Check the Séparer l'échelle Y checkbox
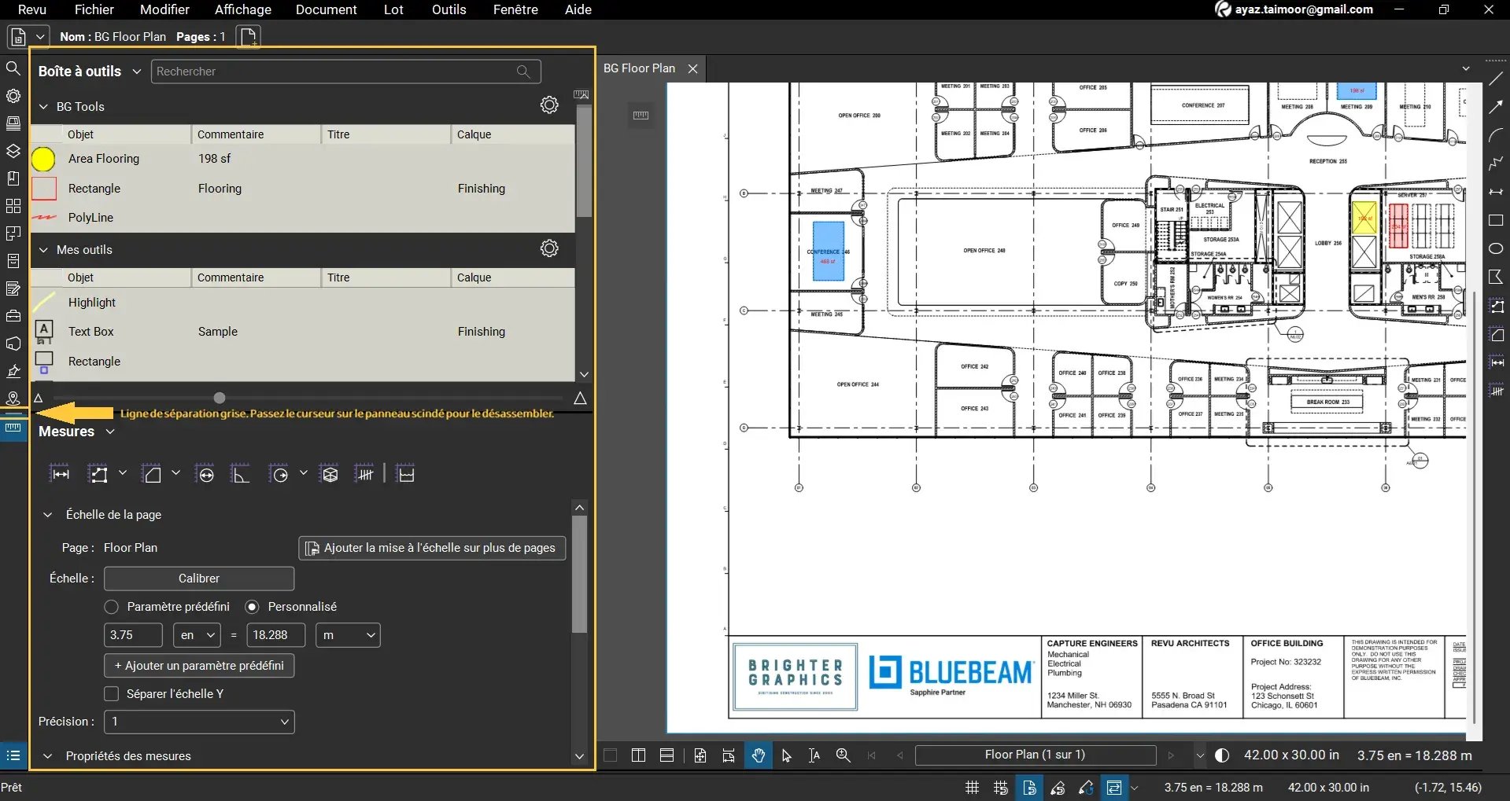Viewport: 1510px width, 801px height. pos(113,693)
